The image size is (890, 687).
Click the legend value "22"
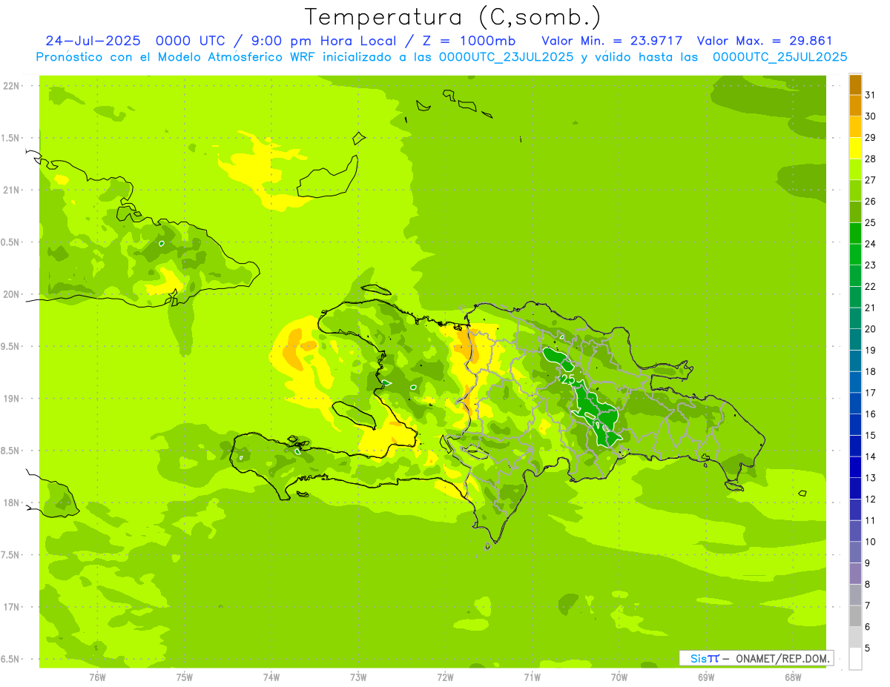pos(871,286)
